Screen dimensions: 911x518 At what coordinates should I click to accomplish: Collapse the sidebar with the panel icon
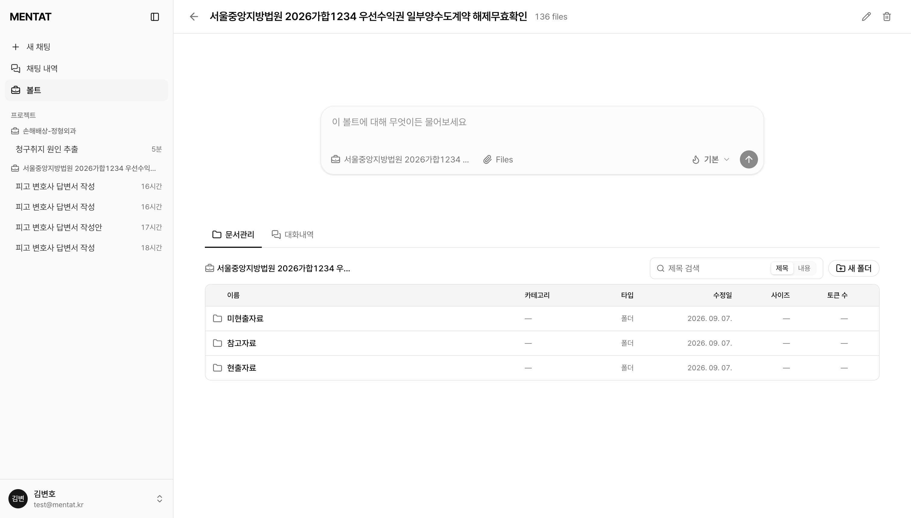click(155, 17)
